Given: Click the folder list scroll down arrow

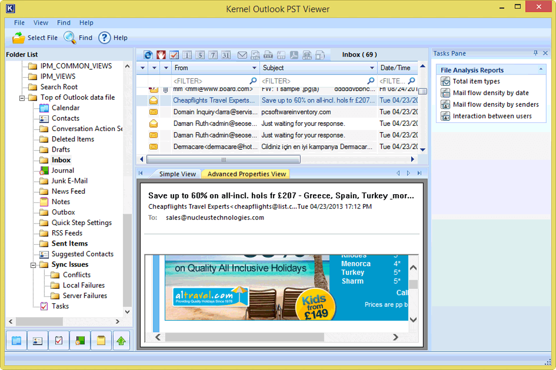Looking at the screenshot, I should click(x=127, y=312).
